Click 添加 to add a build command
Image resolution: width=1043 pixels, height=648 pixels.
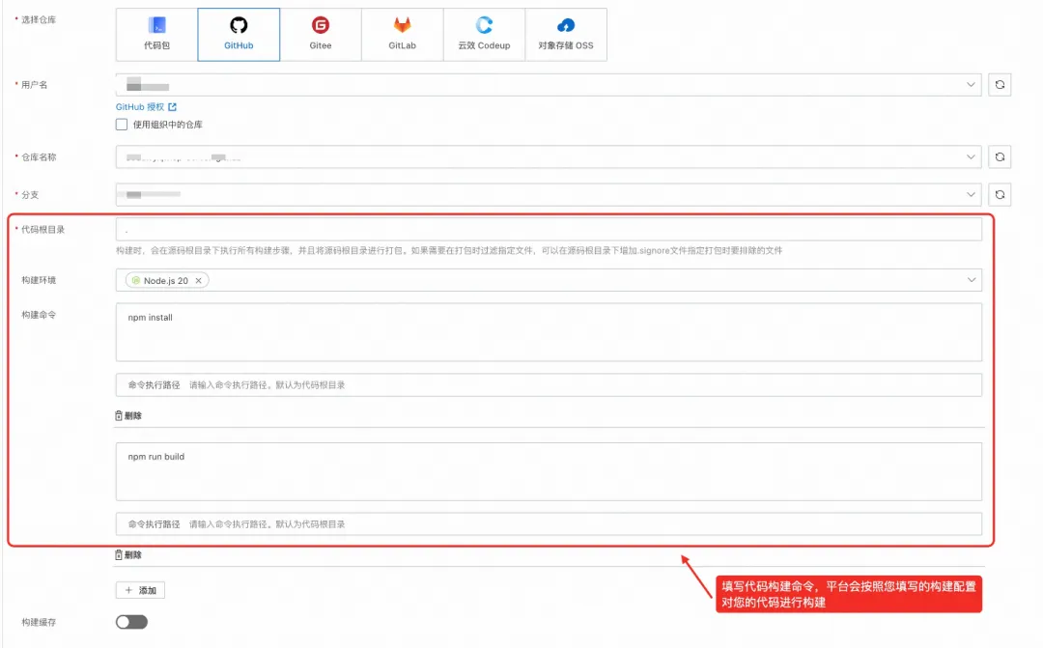click(x=140, y=590)
